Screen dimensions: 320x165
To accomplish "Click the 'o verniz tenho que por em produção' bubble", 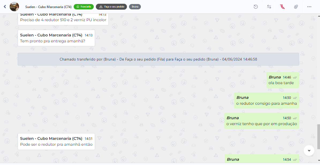I will tap(262, 121).
